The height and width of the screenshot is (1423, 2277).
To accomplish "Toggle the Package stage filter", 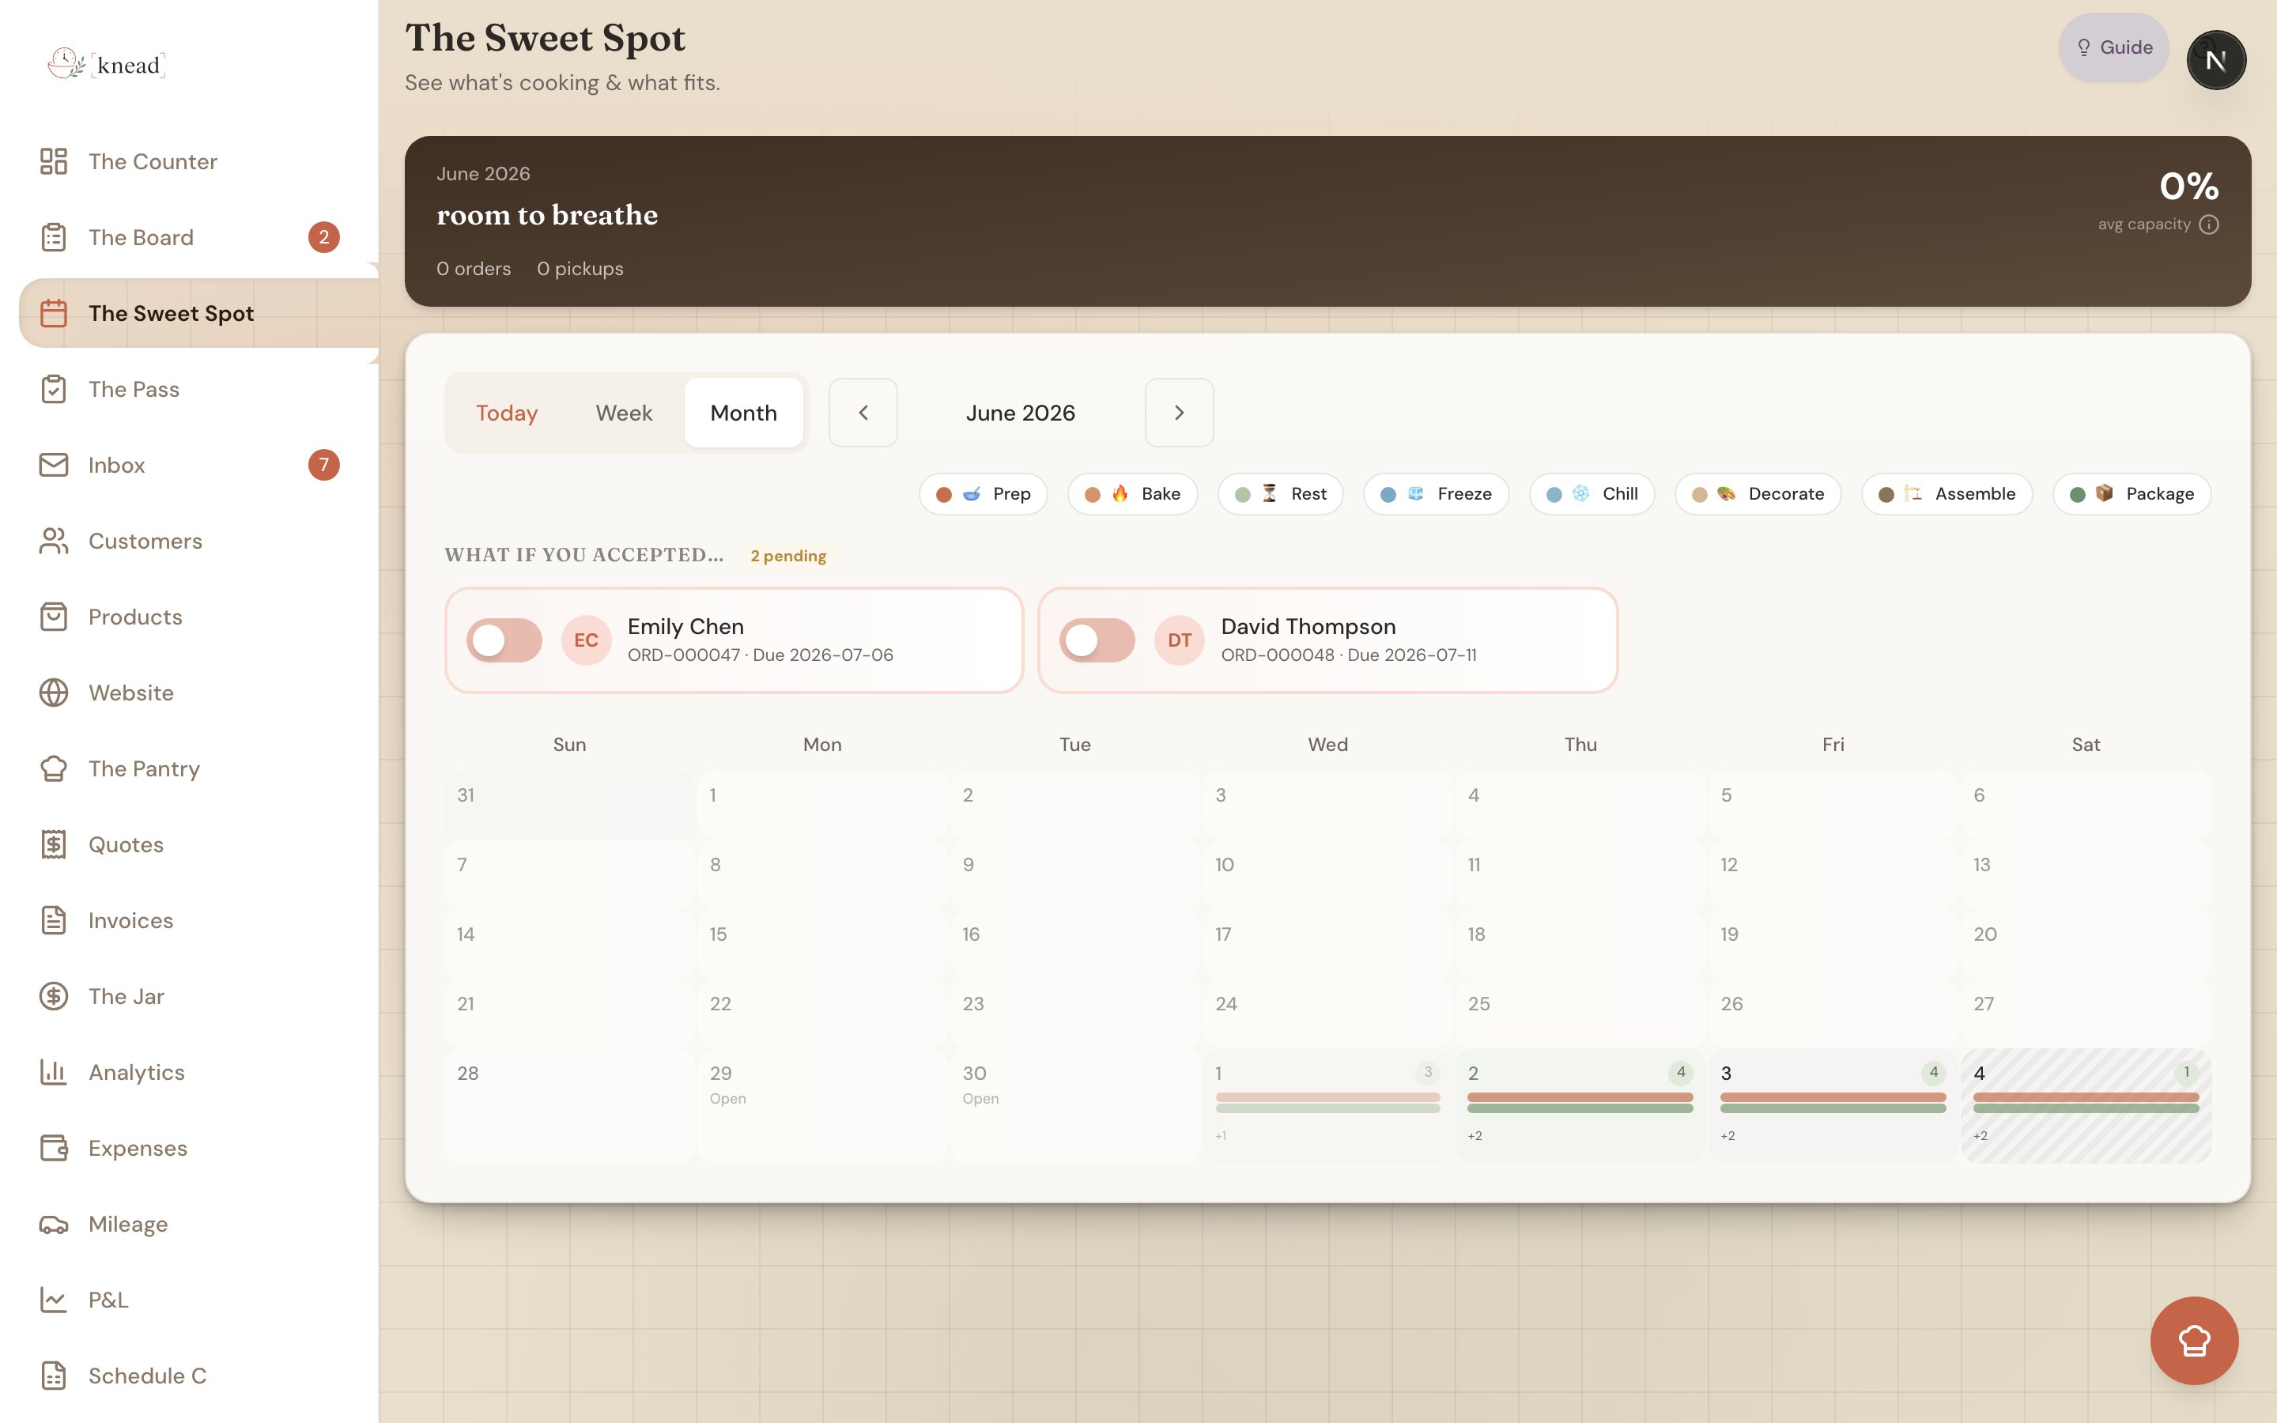I will [x=2132, y=494].
